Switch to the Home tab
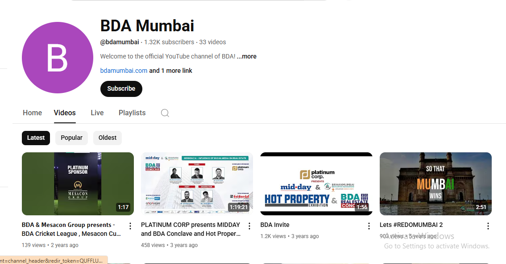The image size is (506, 264). coord(32,113)
